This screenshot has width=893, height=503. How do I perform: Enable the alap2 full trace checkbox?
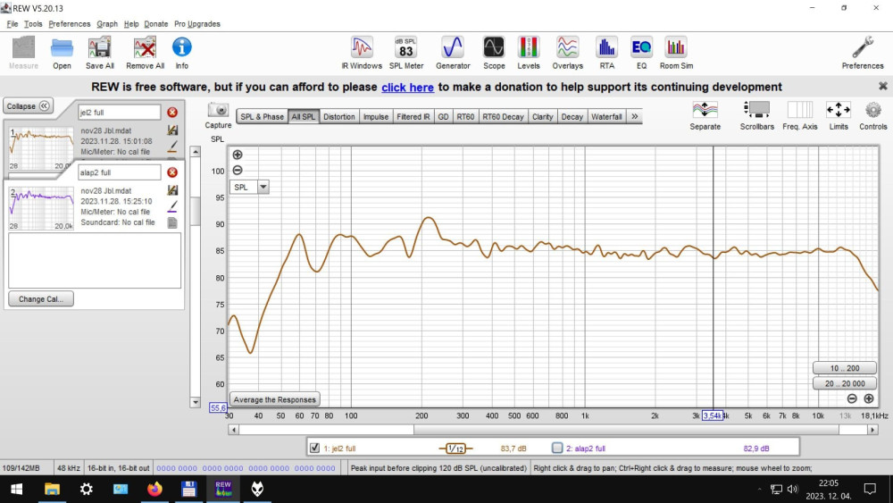pos(557,448)
